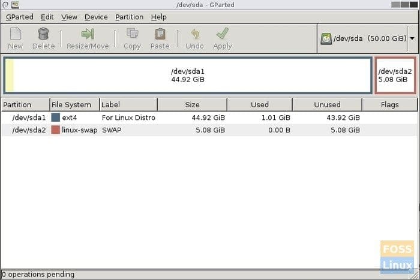Screen dimensions: 420x280
Task: Click the 1.01 GiB used cell
Action: [275, 118]
